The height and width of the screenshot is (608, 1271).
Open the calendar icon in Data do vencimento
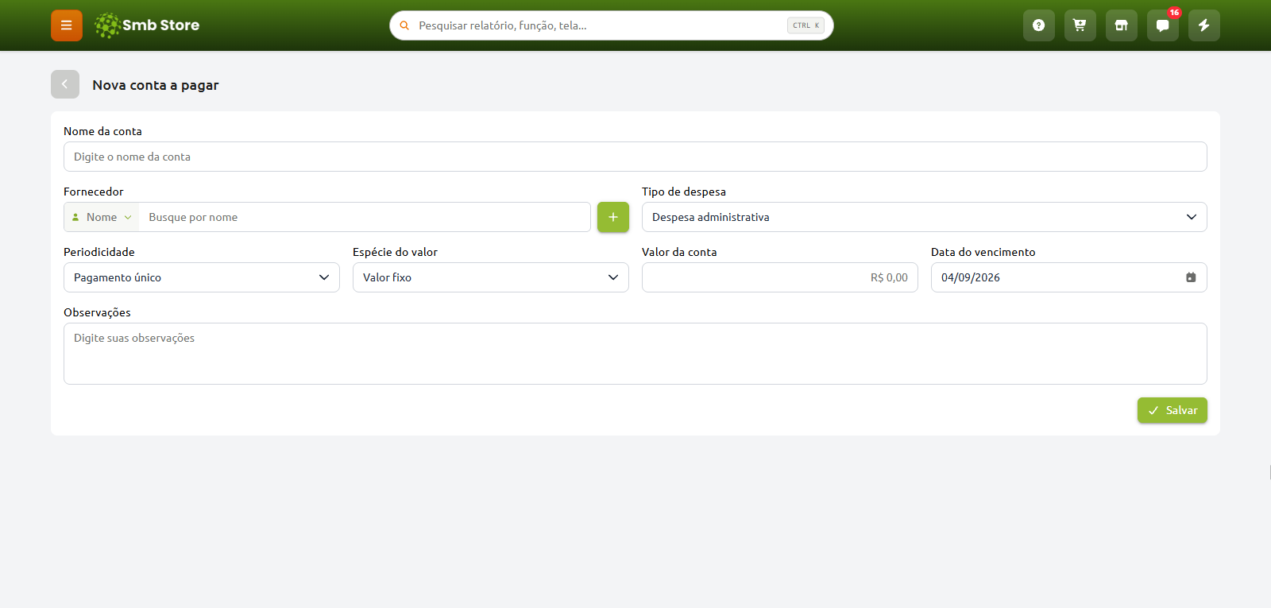(1191, 277)
